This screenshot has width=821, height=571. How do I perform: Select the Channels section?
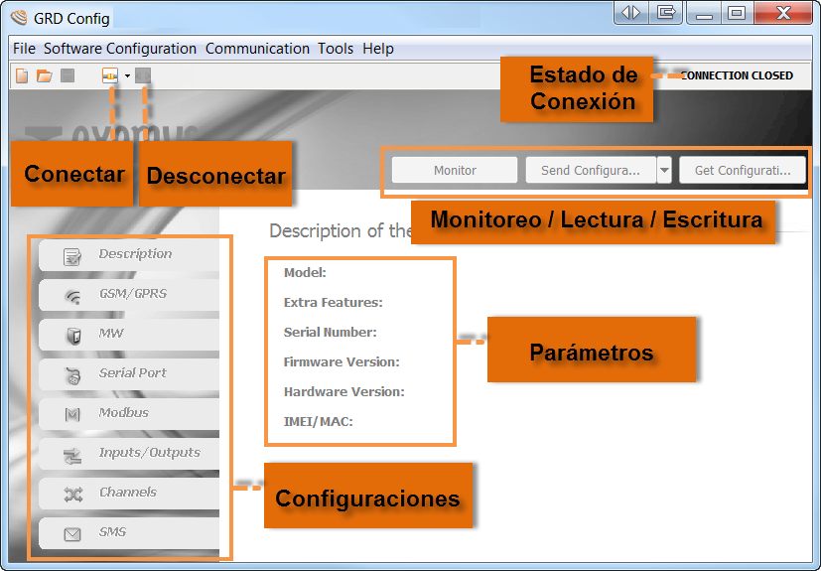(129, 493)
